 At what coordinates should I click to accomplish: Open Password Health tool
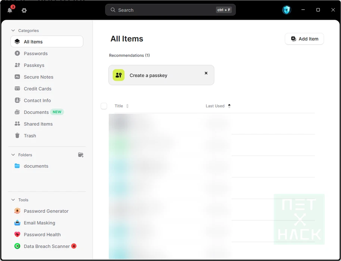click(x=42, y=235)
